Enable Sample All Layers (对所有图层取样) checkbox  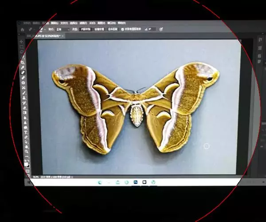123,29
